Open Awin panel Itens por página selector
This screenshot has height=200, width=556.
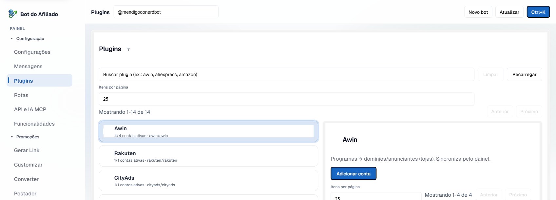coord(376,196)
